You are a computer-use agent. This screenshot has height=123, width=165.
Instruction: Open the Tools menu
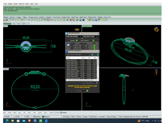[x=5, y=4]
